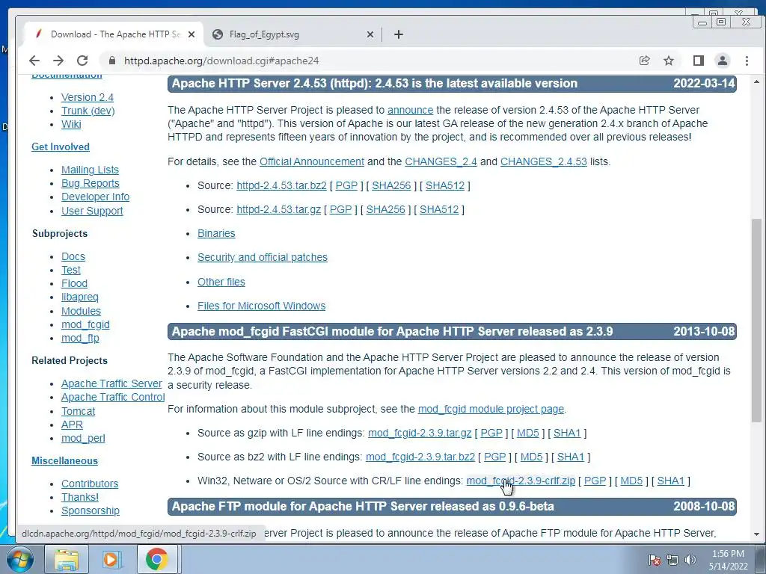Click the page scrollbar up arrow
This screenshot has height=574, width=766.
coord(757,81)
